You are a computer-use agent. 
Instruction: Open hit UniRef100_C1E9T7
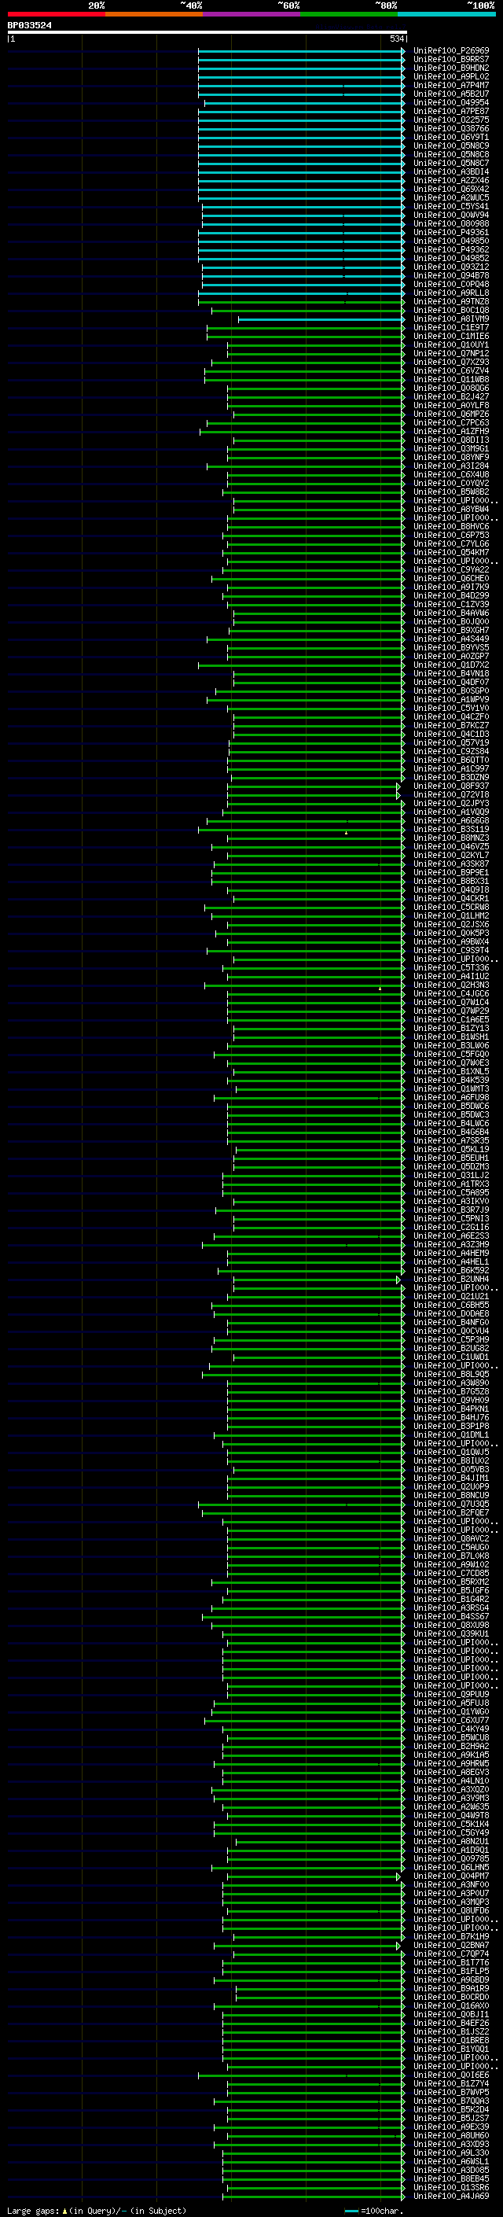coord(450,327)
